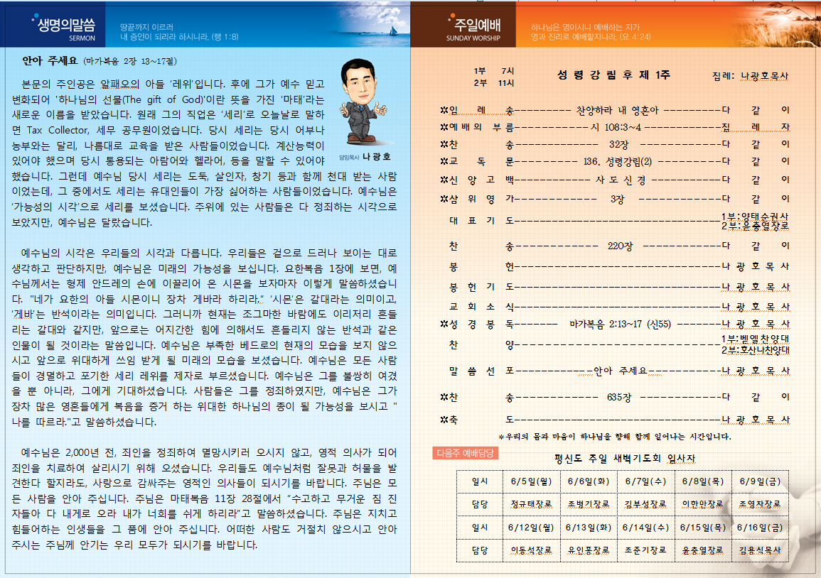Click the 담임목사 나광호 caption
Image resolution: width=821 pixels, height=578 pixels.
coord(365,157)
